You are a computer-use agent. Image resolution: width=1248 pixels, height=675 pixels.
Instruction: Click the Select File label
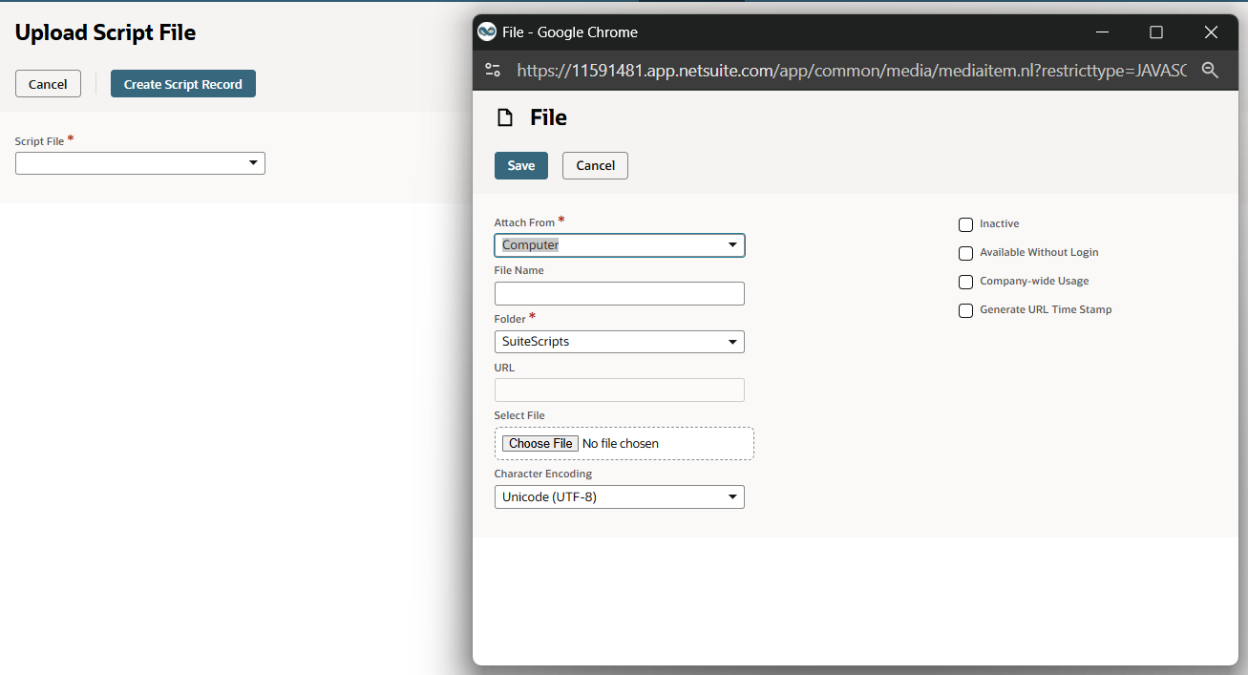click(x=519, y=415)
